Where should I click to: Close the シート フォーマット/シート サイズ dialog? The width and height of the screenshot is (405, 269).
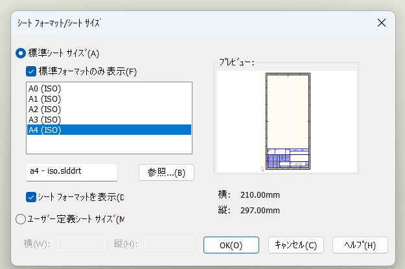click(382, 23)
